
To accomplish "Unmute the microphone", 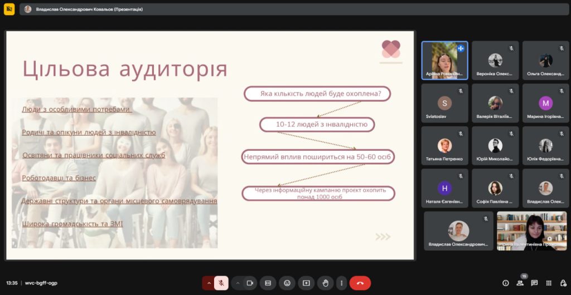I will tap(221, 283).
